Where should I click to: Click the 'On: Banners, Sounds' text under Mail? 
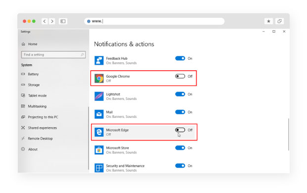[x=121, y=116]
